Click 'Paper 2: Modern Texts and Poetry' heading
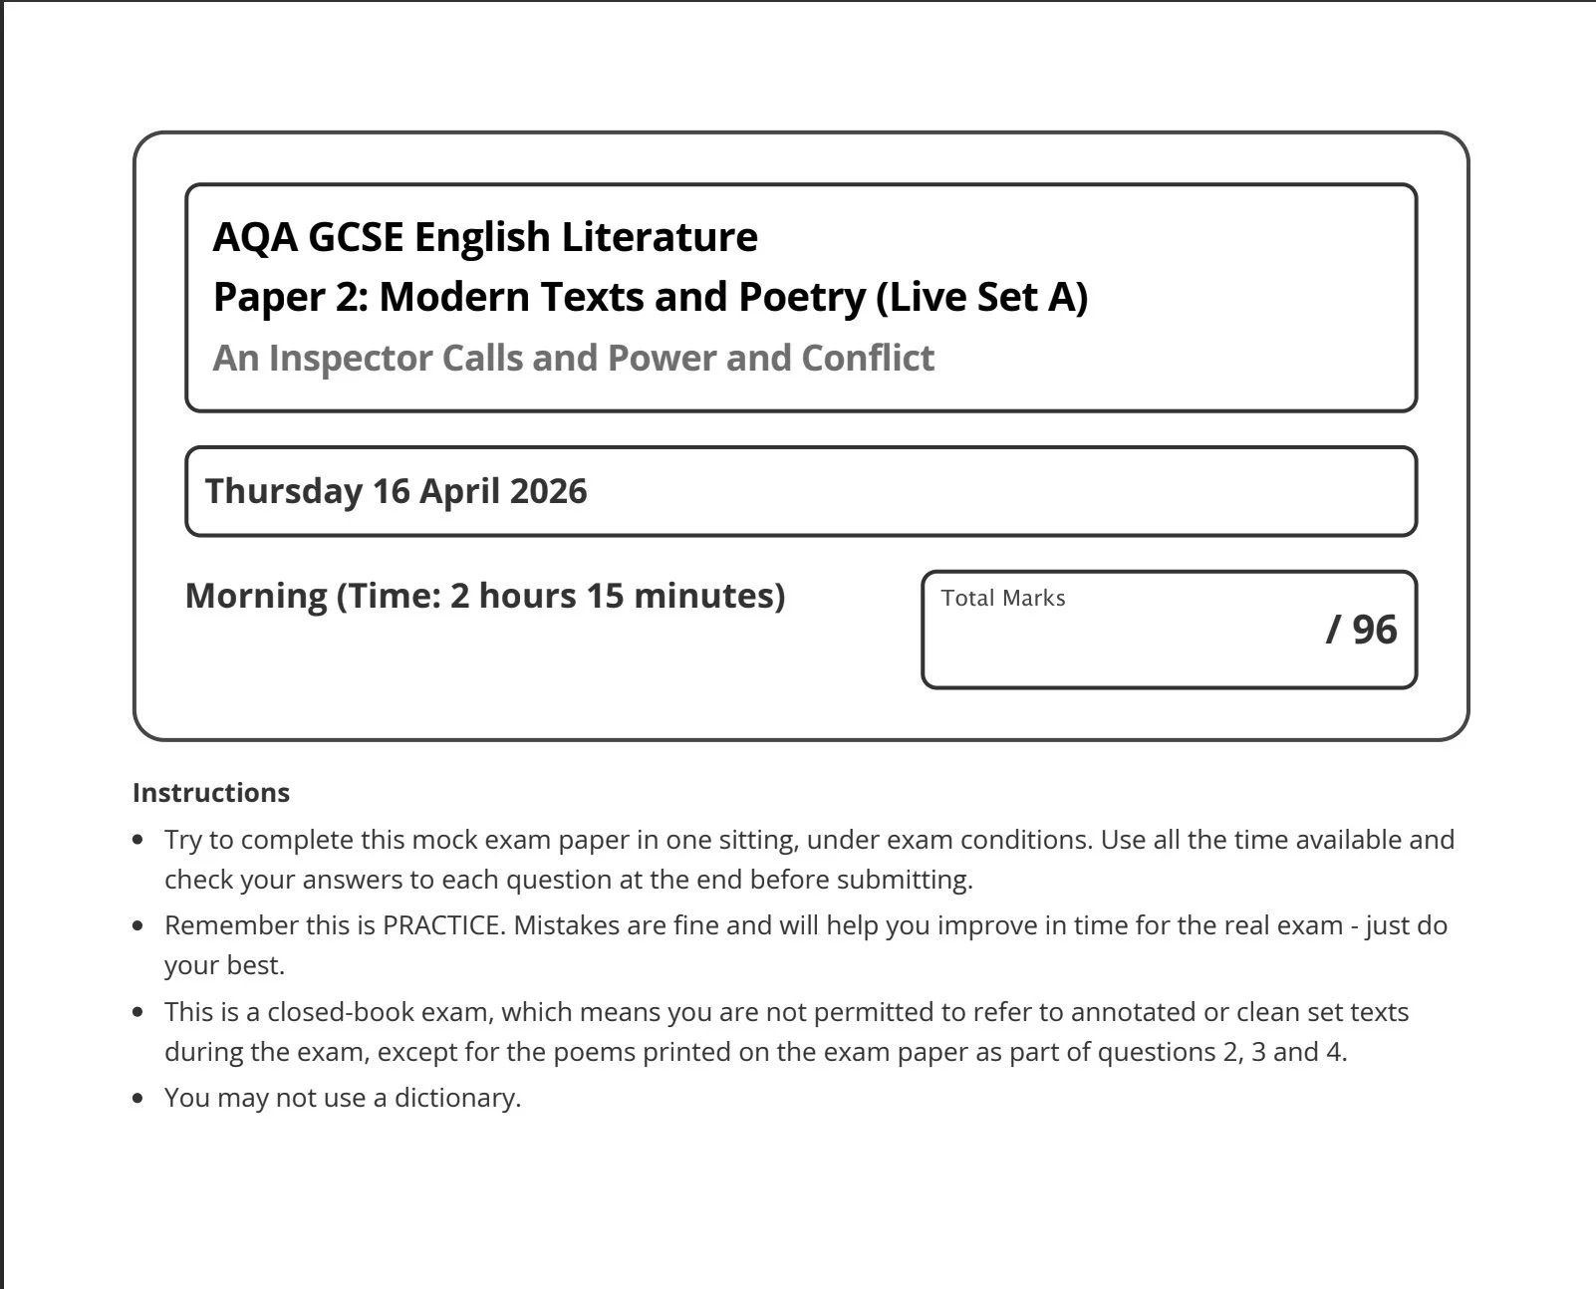Viewport: 1596px width, 1289px height. coord(539,297)
